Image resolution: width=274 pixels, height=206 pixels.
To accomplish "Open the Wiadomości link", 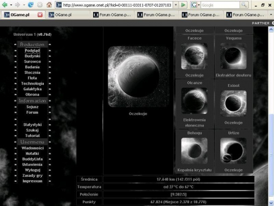I will tap(32, 148).
